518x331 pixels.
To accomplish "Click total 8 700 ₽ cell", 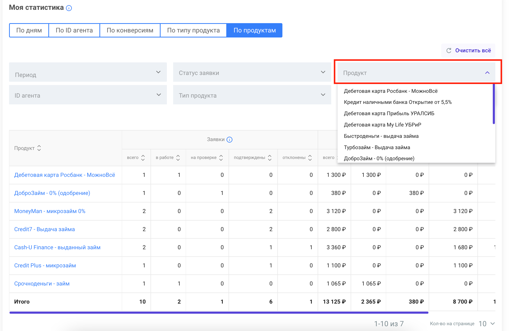I will click(x=463, y=302).
